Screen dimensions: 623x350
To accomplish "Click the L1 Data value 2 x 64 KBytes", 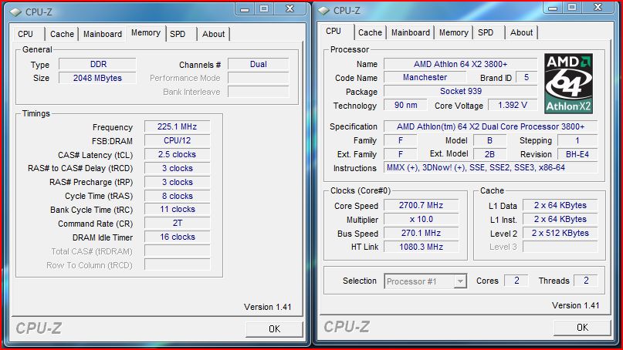I will point(560,205).
